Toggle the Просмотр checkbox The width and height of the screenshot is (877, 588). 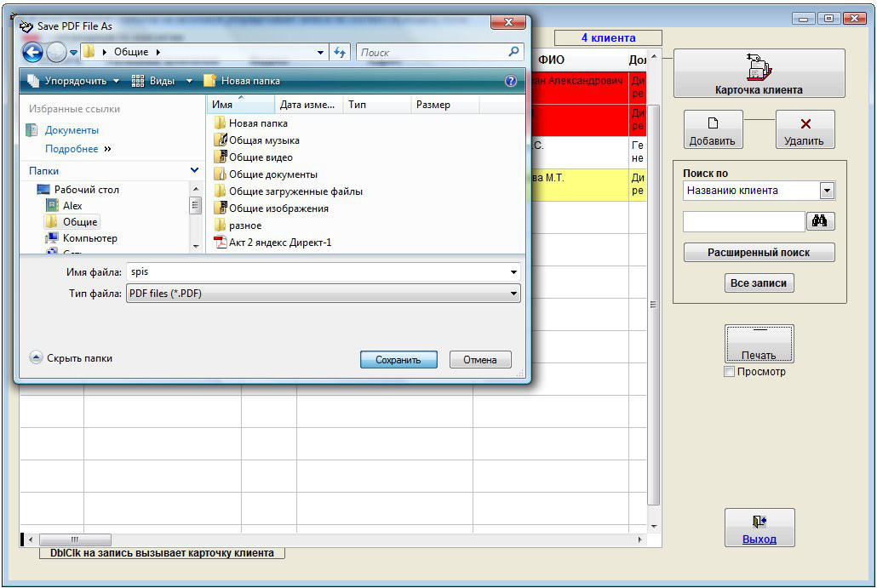(x=730, y=372)
